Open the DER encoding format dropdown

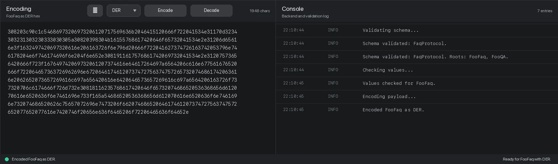click(123, 10)
